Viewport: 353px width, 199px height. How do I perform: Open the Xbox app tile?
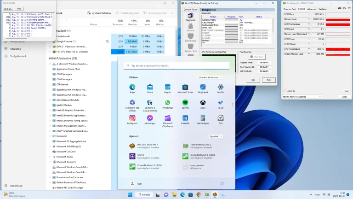pyautogui.click(x=203, y=103)
